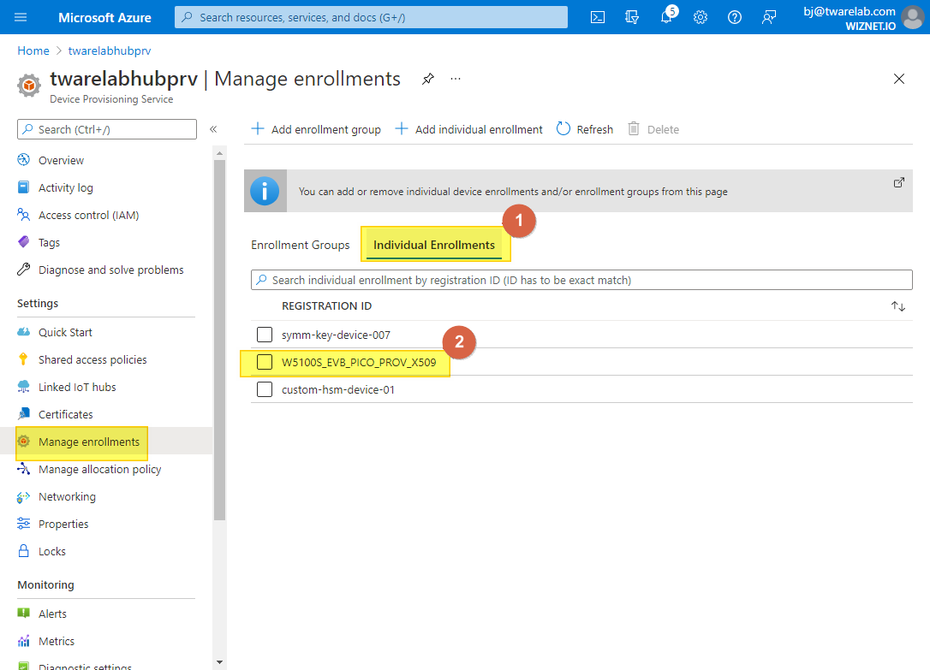Pin the Manage enrollments page

click(427, 79)
